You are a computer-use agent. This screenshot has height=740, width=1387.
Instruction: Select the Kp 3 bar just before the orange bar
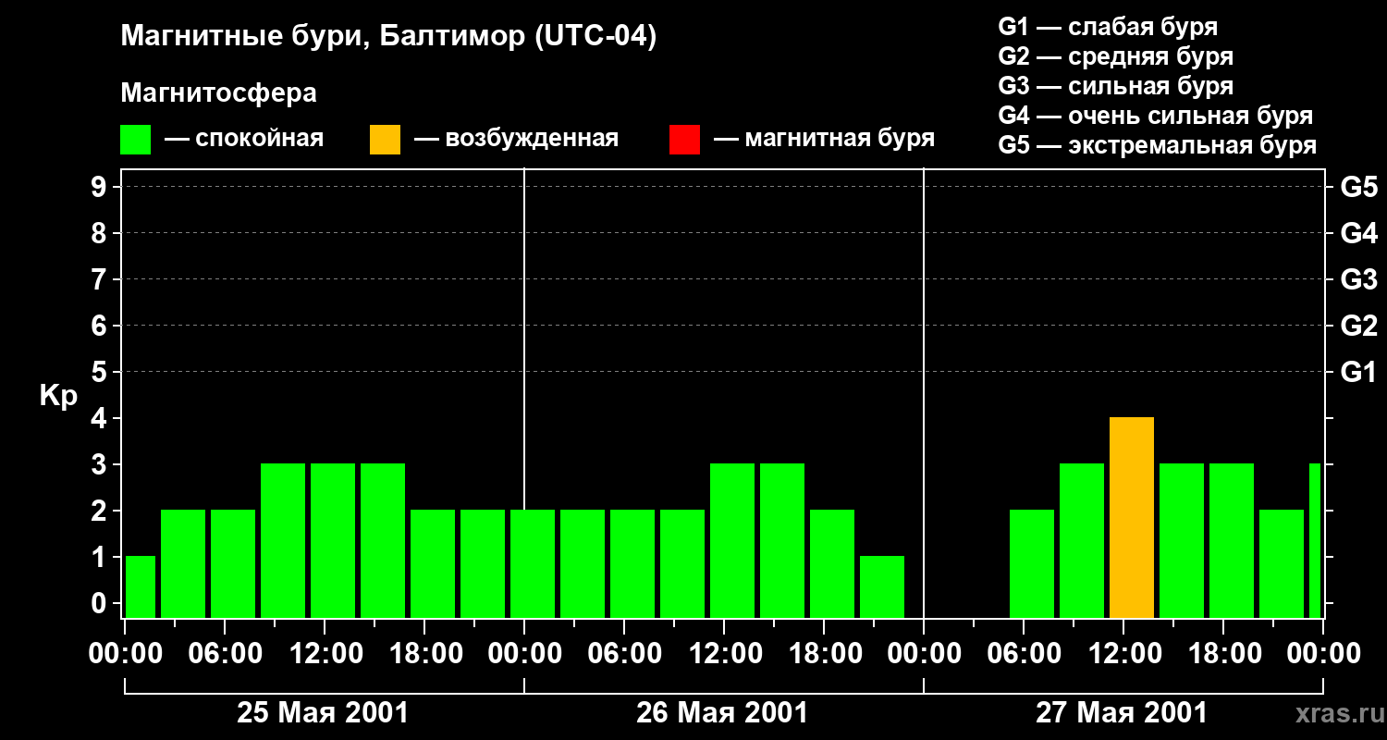point(1082,541)
